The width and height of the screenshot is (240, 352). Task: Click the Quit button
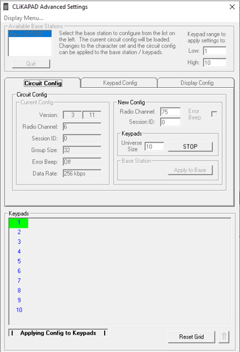coord(31,64)
